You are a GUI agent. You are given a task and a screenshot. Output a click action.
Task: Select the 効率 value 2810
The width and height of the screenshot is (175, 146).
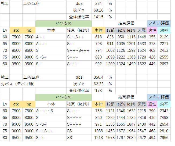164,131
